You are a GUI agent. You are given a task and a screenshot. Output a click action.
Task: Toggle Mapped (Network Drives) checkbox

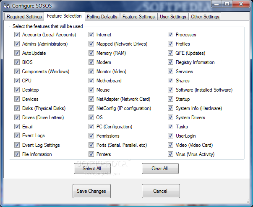(91, 43)
